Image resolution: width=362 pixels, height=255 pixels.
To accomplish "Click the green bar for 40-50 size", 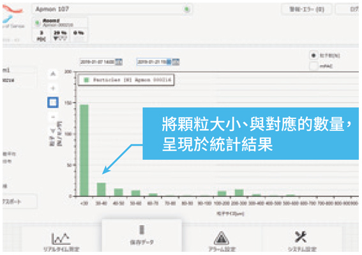I will click(119, 192).
